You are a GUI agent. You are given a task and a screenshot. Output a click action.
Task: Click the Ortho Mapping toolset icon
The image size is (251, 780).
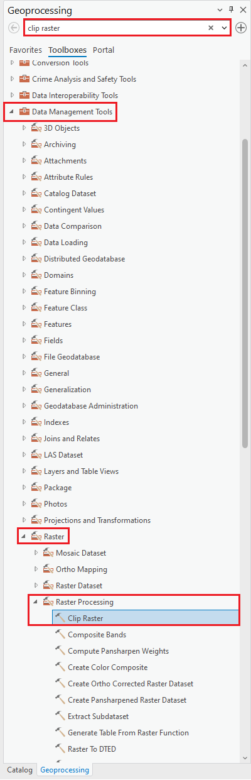coord(48,569)
